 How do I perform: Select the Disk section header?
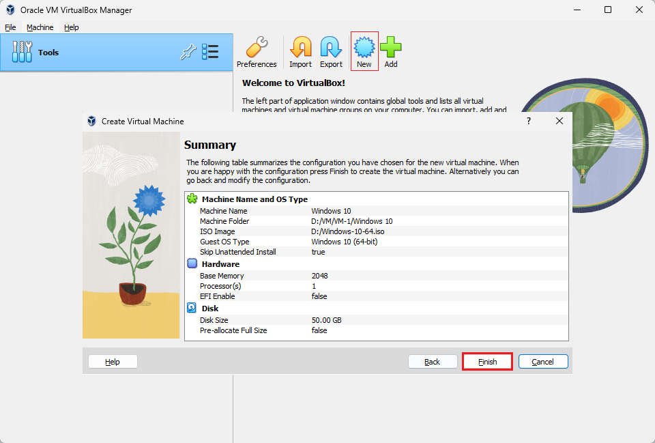point(210,309)
